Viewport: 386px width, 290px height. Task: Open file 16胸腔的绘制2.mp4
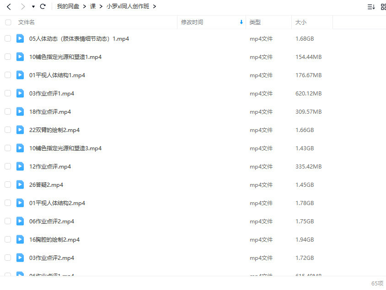(x=54, y=239)
